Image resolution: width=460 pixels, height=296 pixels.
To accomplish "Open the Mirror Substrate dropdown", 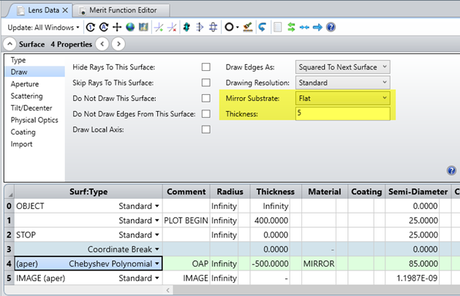I will tap(343, 98).
